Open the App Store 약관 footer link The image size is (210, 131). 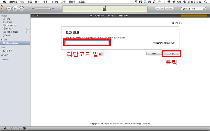click(x=143, y=124)
